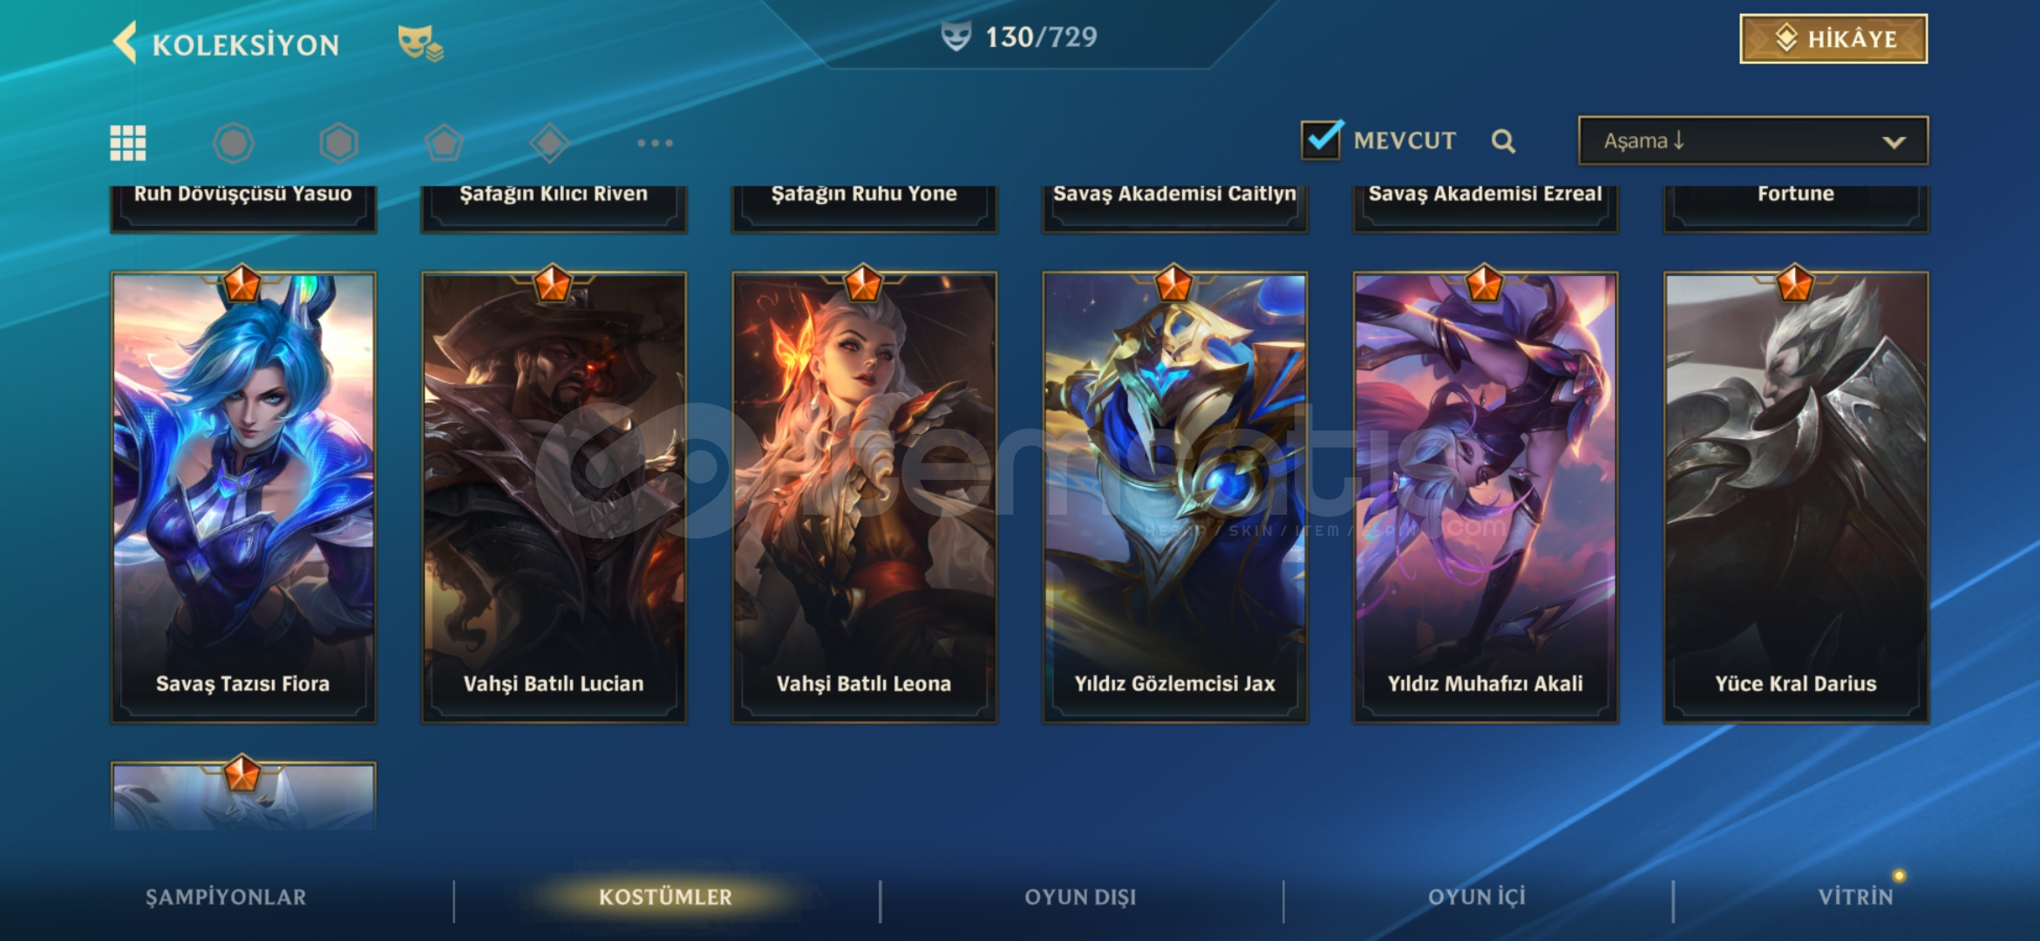This screenshot has width=2040, height=941.
Task: Open the masks and coins icon
Action: click(420, 43)
